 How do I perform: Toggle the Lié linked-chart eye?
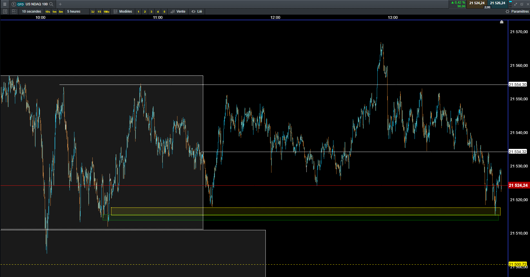pos(197,12)
